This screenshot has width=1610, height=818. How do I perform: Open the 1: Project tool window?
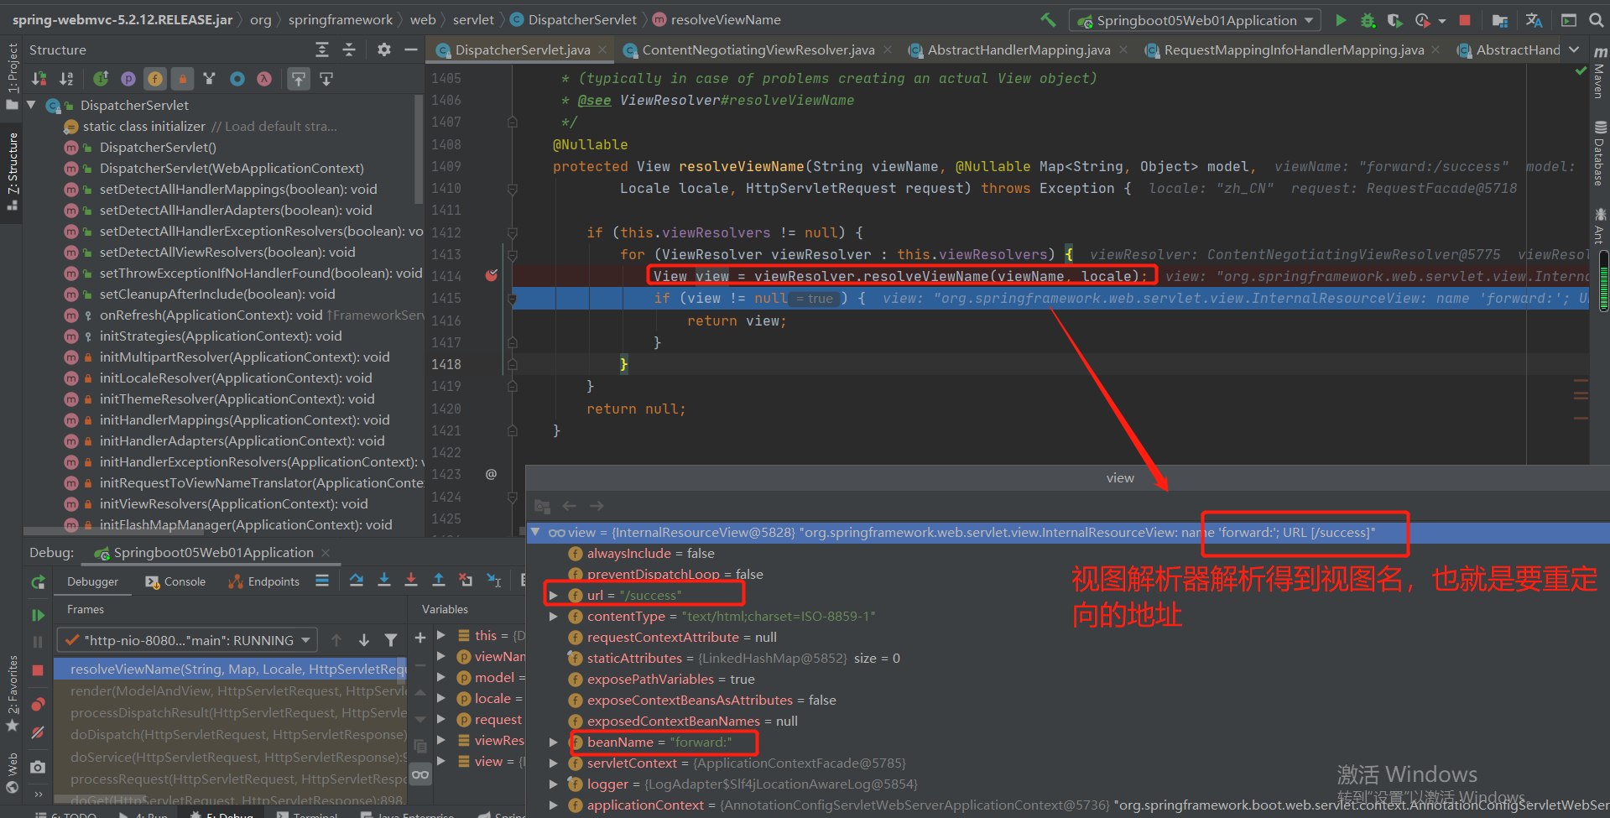12,76
